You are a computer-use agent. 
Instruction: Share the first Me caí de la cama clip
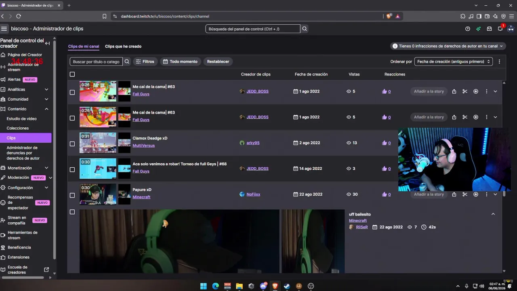click(x=454, y=91)
